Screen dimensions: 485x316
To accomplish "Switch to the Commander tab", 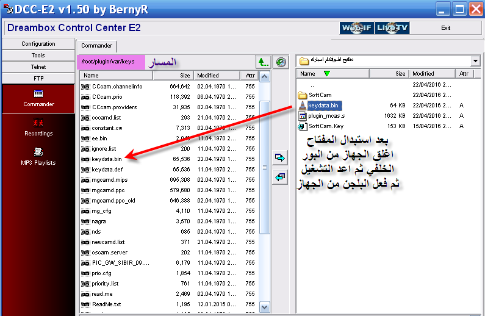I will 96,46.
